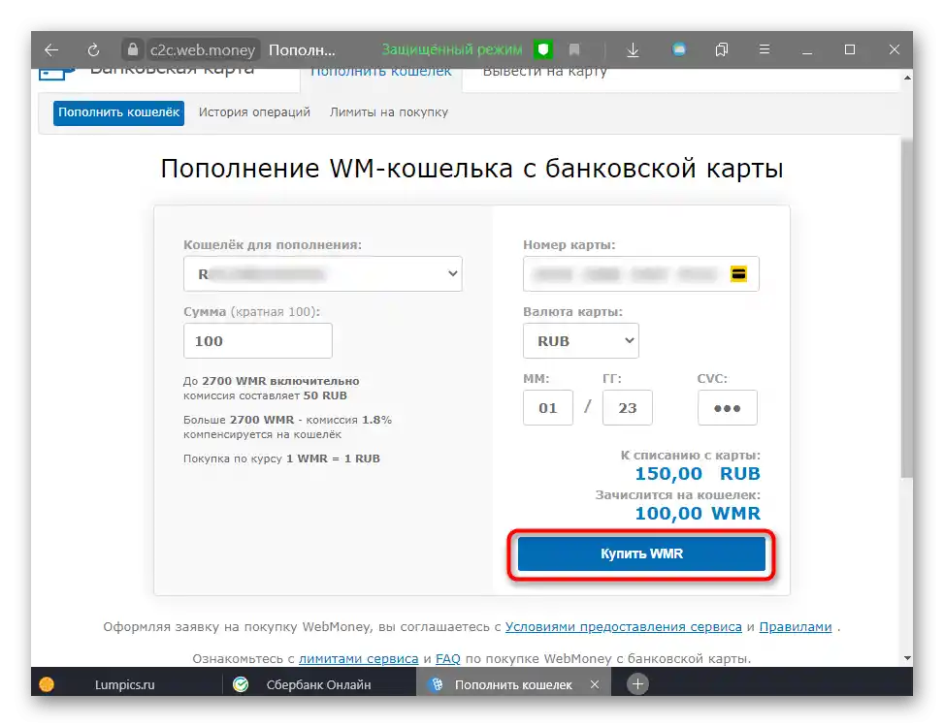
Task: Switch to the Lumpics.ru browser tab
Action: (126, 684)
